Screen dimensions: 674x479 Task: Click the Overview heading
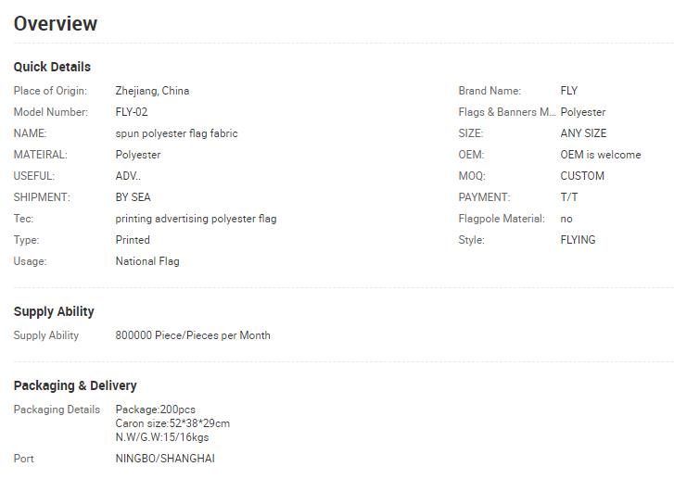coord(56,24)
